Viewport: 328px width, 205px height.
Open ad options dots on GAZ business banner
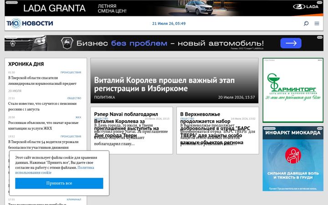click(x=320, y=37)
